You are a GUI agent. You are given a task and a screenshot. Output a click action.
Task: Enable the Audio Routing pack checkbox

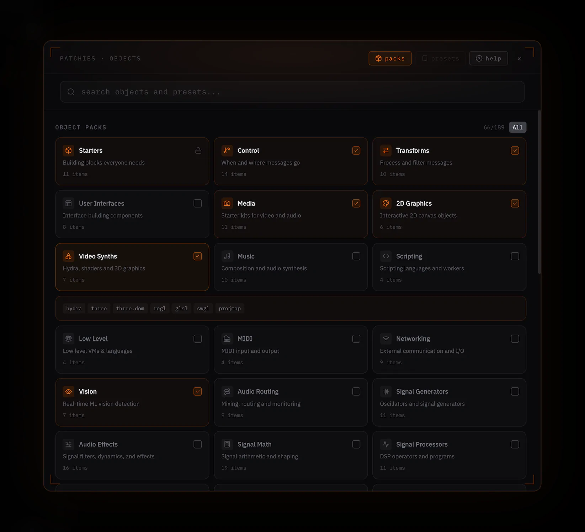356,391
